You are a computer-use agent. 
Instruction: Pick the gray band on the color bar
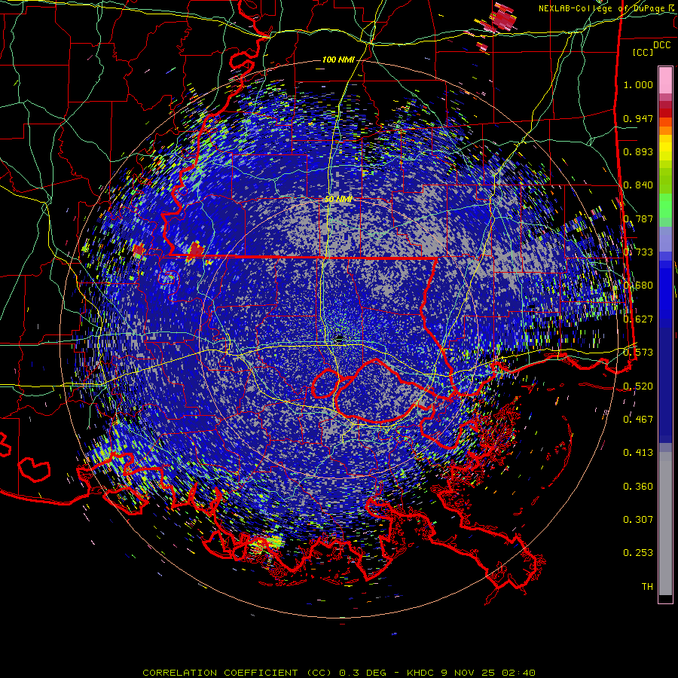(x=665, y=524)
